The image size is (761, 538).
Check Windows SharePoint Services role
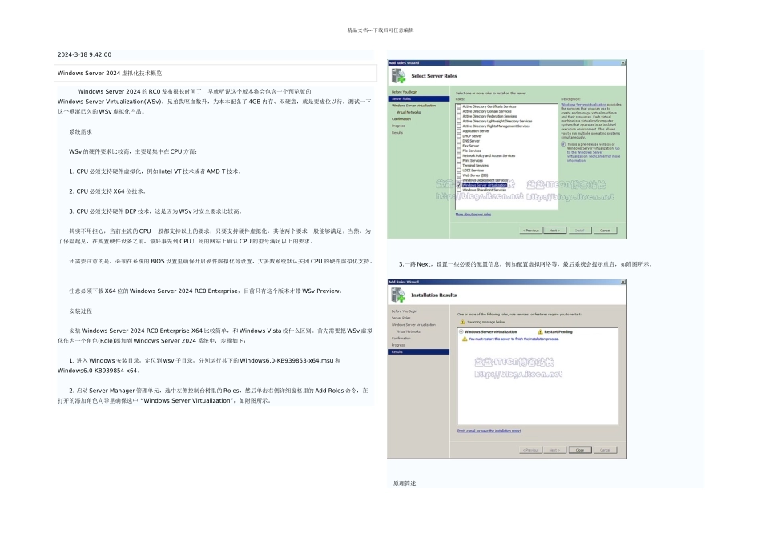[459, 191]
